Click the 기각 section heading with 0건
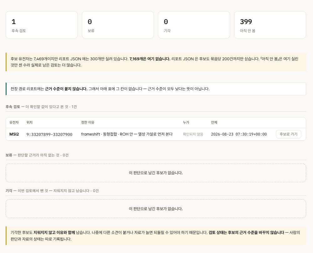The width and height of the screenshot is (313, 253). (x=52, y=191)
